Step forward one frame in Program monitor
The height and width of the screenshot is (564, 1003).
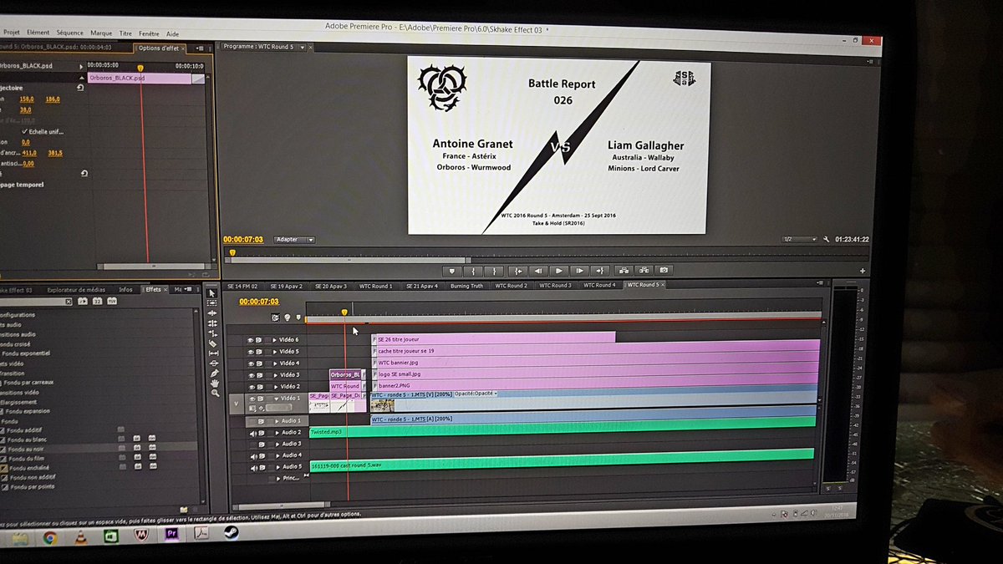click(x=580, y=271)
